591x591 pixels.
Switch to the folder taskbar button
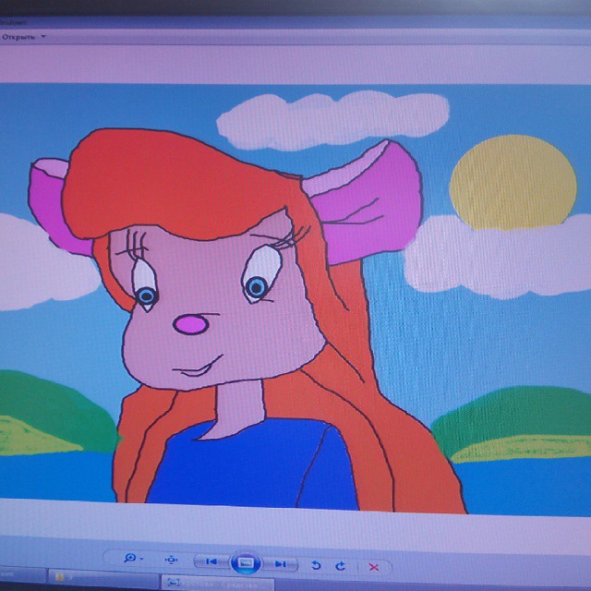[x=103, y=578]
